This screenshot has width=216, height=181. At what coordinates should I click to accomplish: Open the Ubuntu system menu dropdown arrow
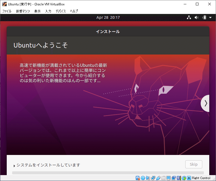pos(210,17)
